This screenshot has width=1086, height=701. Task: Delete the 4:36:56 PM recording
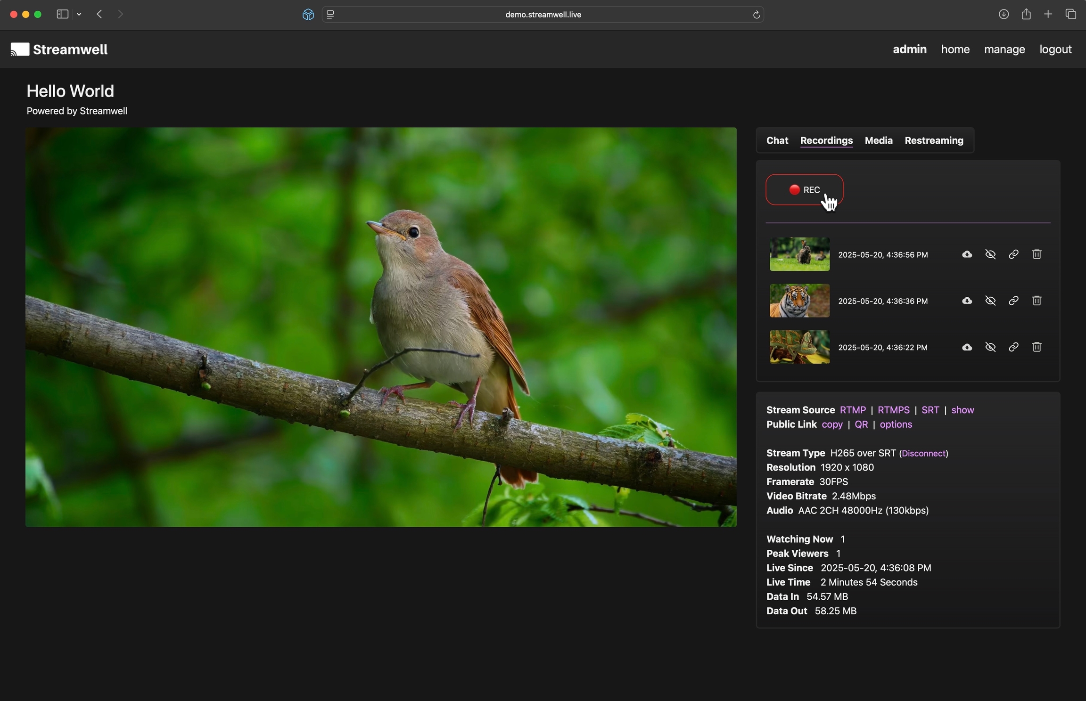pos(1037,254)
